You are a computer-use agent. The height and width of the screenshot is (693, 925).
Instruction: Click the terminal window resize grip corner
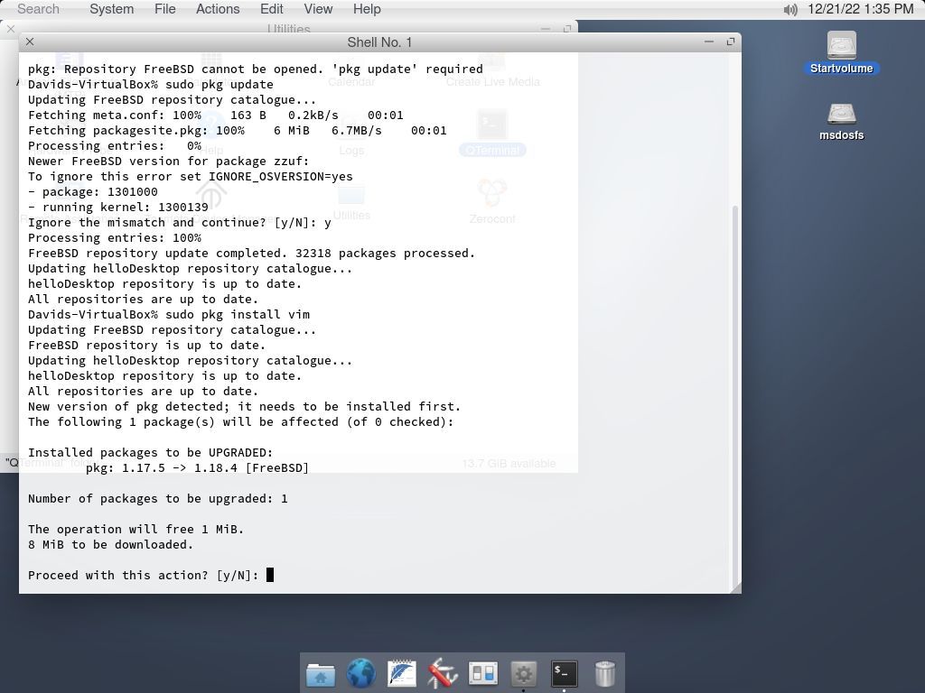(735, 587)
